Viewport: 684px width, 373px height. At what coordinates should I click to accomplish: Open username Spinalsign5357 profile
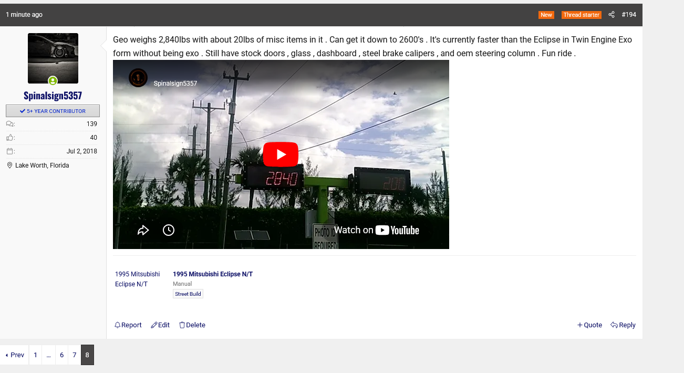53,96
